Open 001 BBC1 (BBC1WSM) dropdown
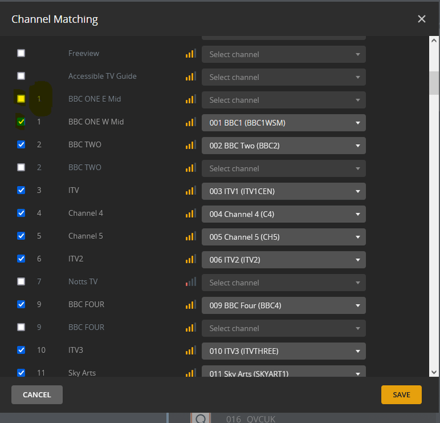 pyautogui.click(x=283, y=123)
